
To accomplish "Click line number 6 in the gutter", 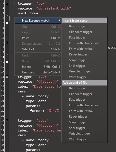I will tap(3, 18).
